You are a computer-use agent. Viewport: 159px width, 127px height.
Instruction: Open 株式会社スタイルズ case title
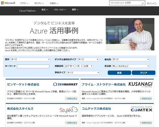20,108
